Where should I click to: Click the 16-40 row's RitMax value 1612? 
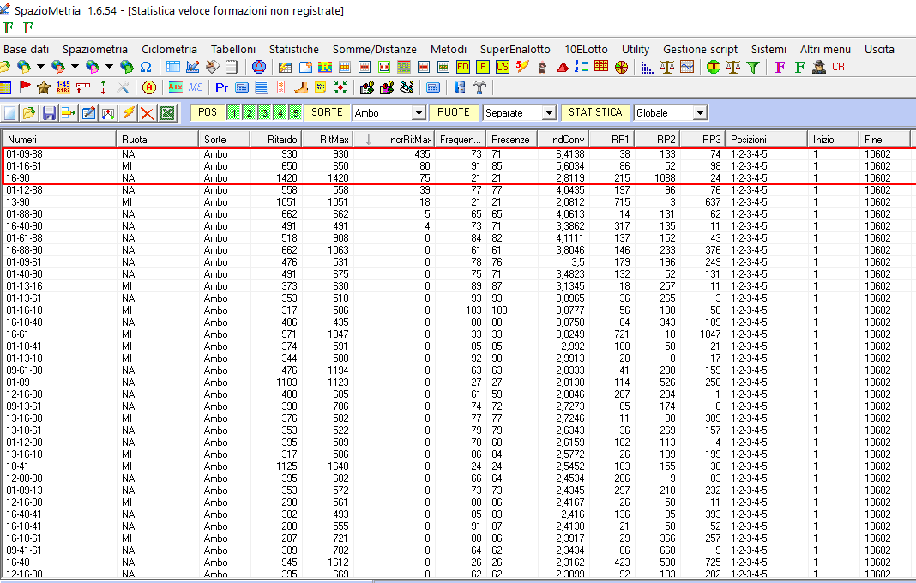click(x=338, y=562)
